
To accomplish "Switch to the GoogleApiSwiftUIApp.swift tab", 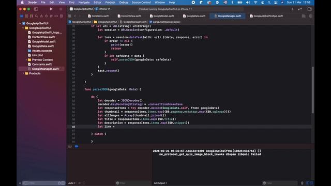I will tap(266, 16).
